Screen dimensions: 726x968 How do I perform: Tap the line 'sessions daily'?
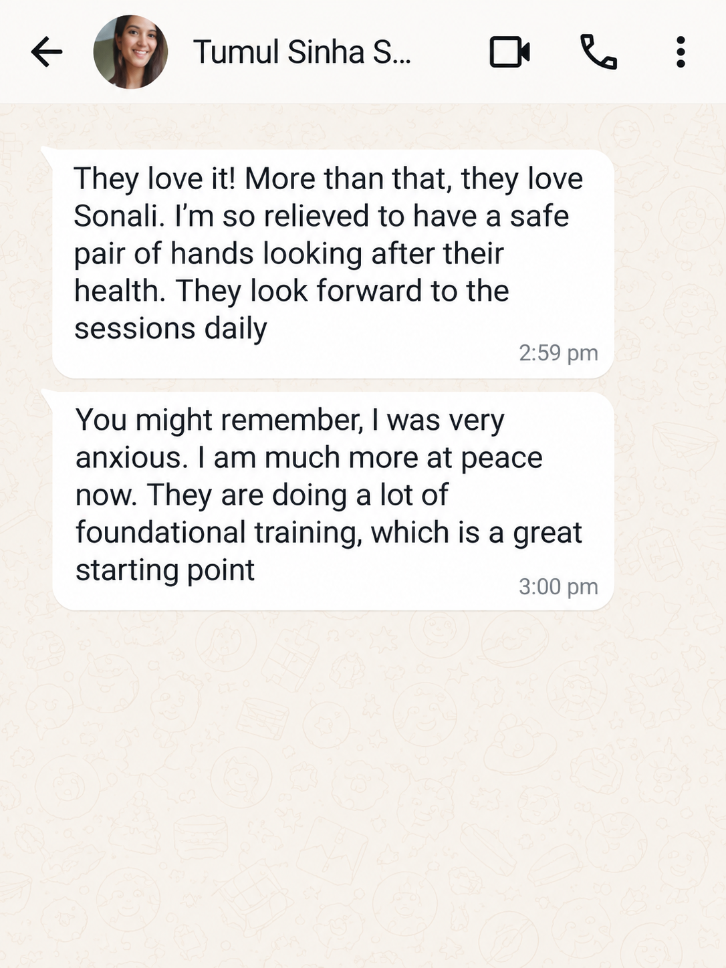[x=170, y=329]
